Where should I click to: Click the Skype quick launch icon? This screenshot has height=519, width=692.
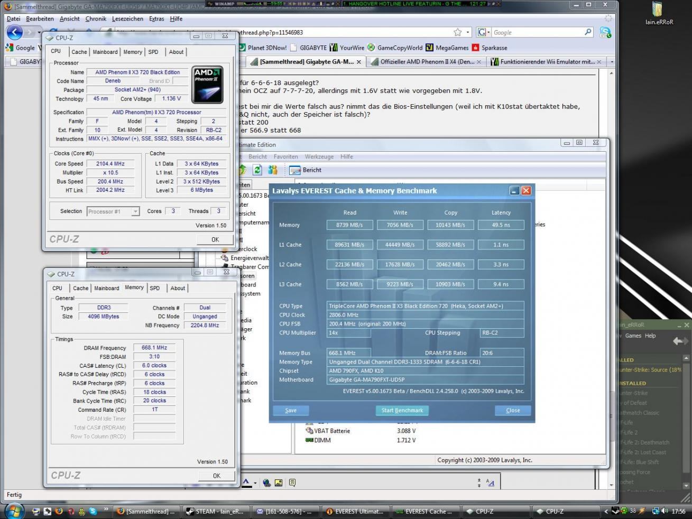tap(93, 511)
